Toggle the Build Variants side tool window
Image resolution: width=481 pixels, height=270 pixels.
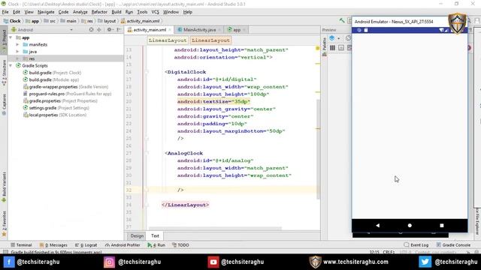pos(4,187)
